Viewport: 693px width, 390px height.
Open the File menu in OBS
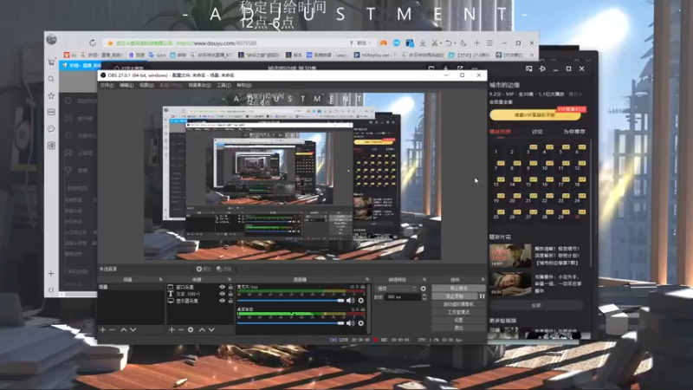[x=107, y=85]
